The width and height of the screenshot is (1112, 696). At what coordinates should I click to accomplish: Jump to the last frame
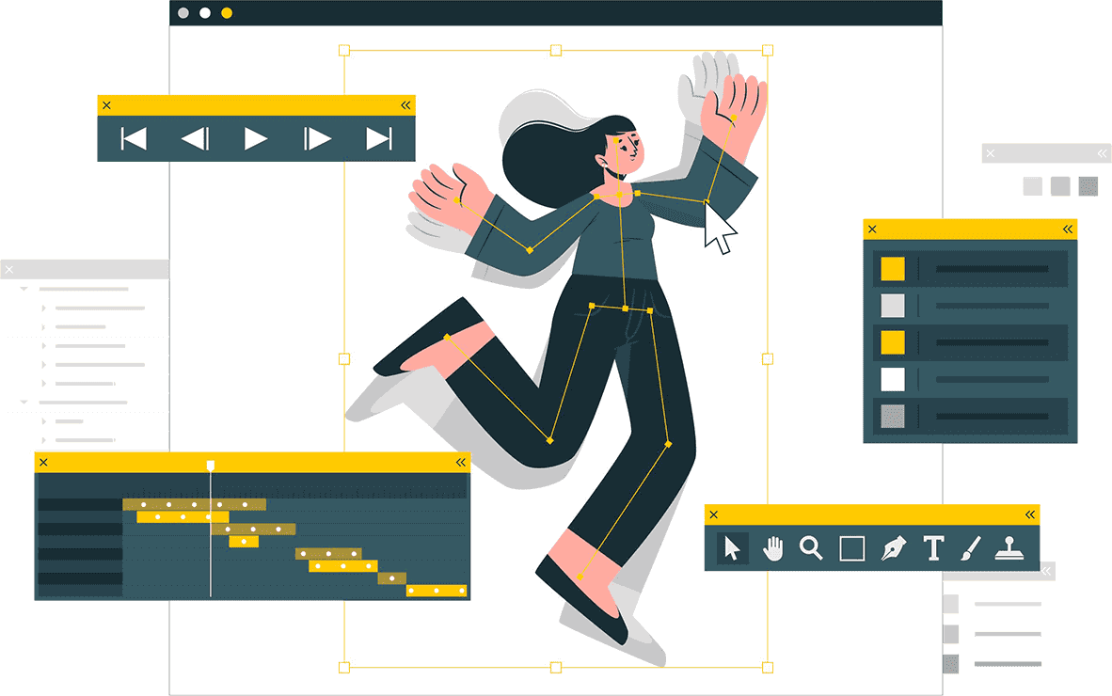pos(378,139)
